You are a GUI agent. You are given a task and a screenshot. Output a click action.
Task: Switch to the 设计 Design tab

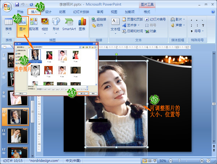pyautogui.click(x=48, y=12)
